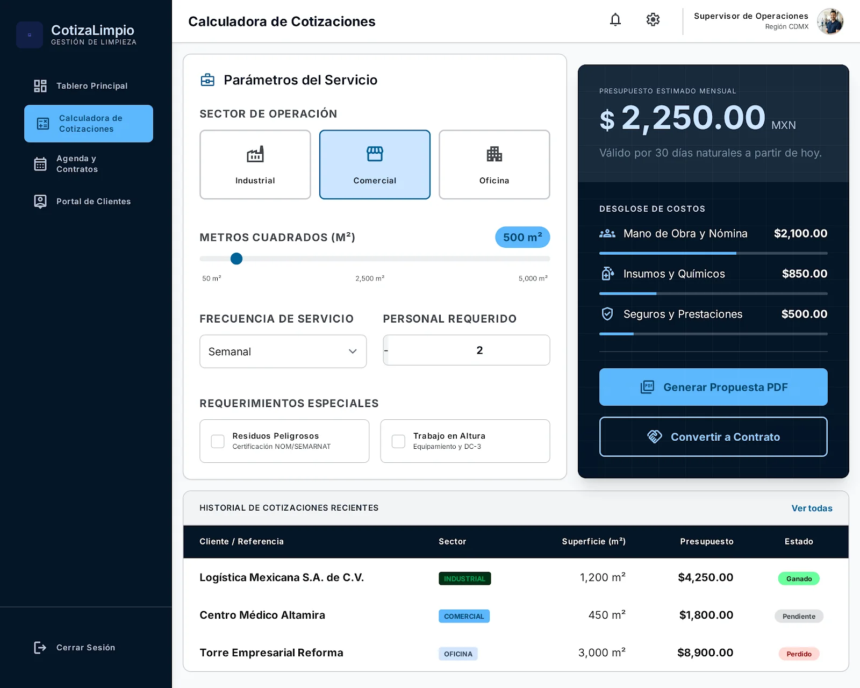Screen dimensions: 860x688
Task: Click the $1,800.00 budget cell
Action: click(706, 615)
